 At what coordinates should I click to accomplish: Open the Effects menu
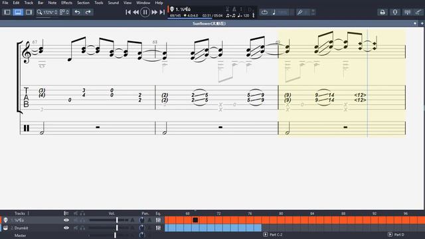(66, 3)
